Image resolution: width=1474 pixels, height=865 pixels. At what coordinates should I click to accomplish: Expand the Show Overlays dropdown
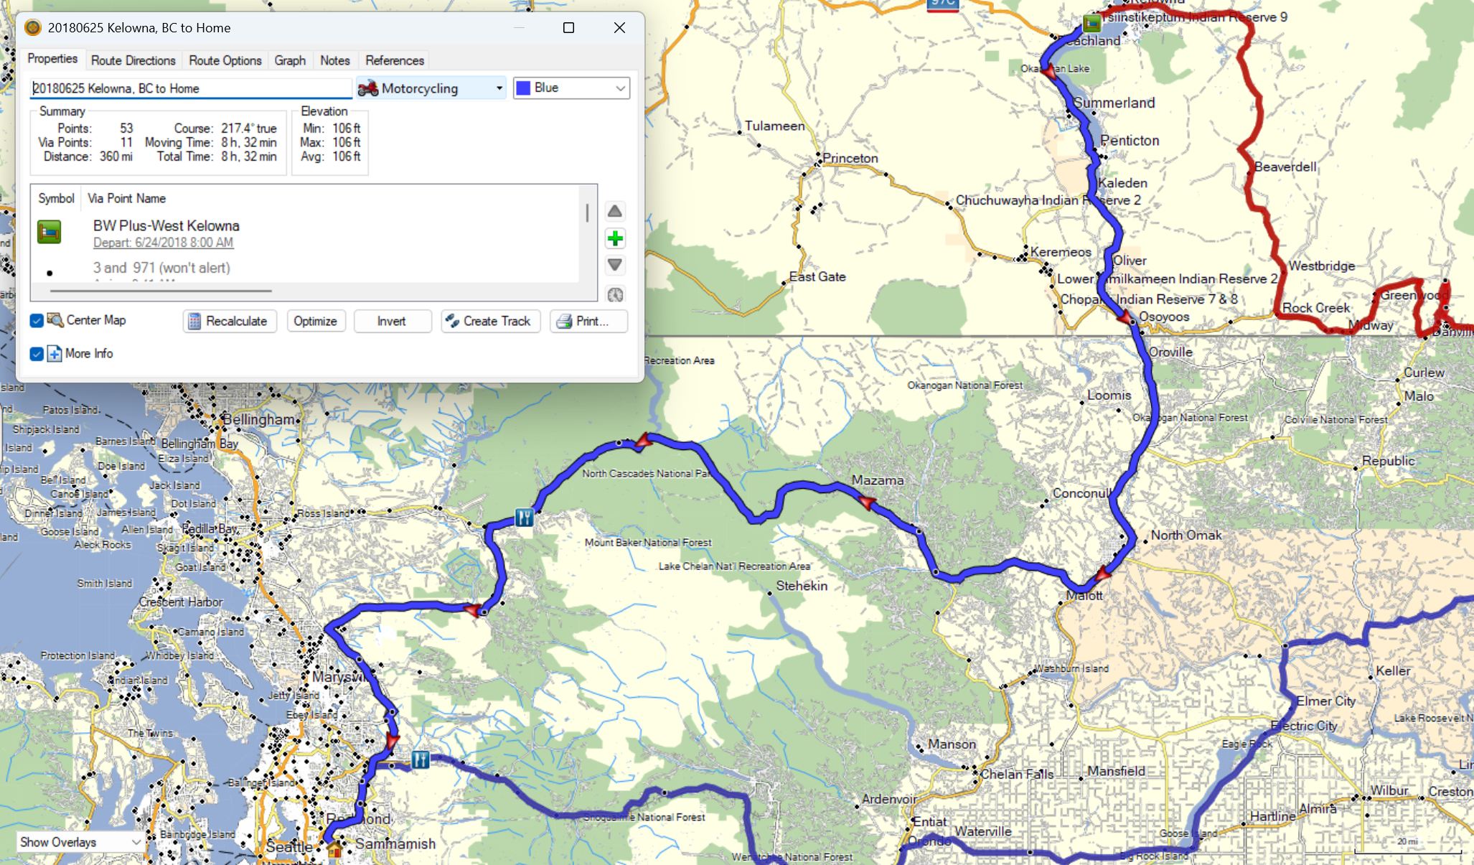coord(79,842)
